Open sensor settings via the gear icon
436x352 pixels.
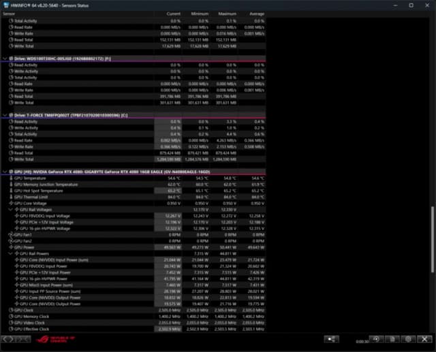(x=408, y=339)
